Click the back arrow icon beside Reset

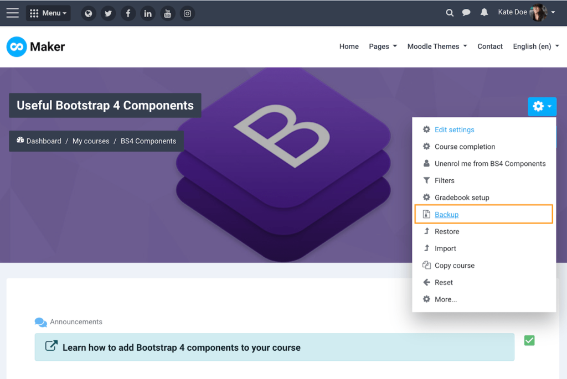(427, 282)
